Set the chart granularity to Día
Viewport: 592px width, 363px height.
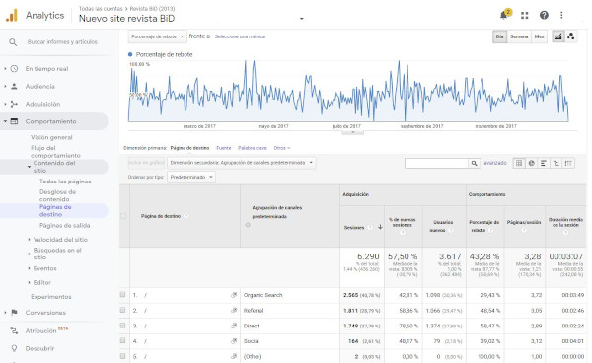499,36
